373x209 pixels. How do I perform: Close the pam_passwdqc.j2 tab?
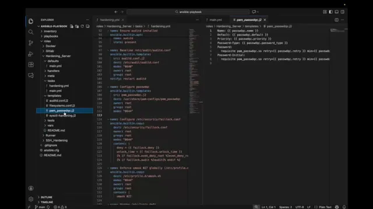[265, 20]
